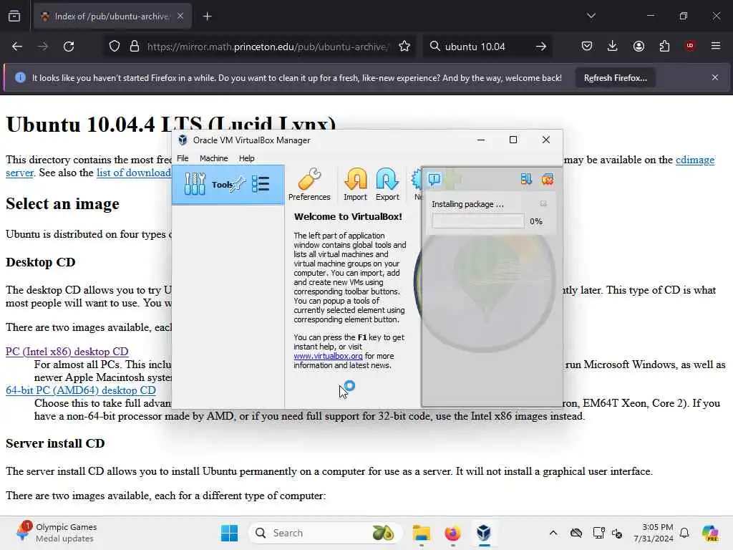Open the 64-bit PC (AMD64) desktop CD link
Viewport: 733px width, 550px height.
(x=80, y=390)
